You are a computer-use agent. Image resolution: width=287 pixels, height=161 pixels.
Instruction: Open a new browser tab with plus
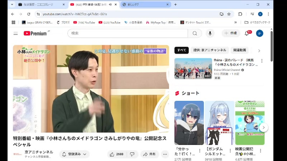175,4
